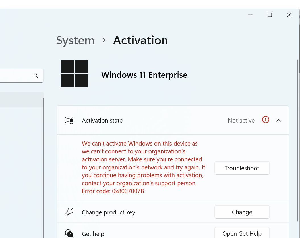
Task: Click the Not active status text
Action: [x=241, y=121]
